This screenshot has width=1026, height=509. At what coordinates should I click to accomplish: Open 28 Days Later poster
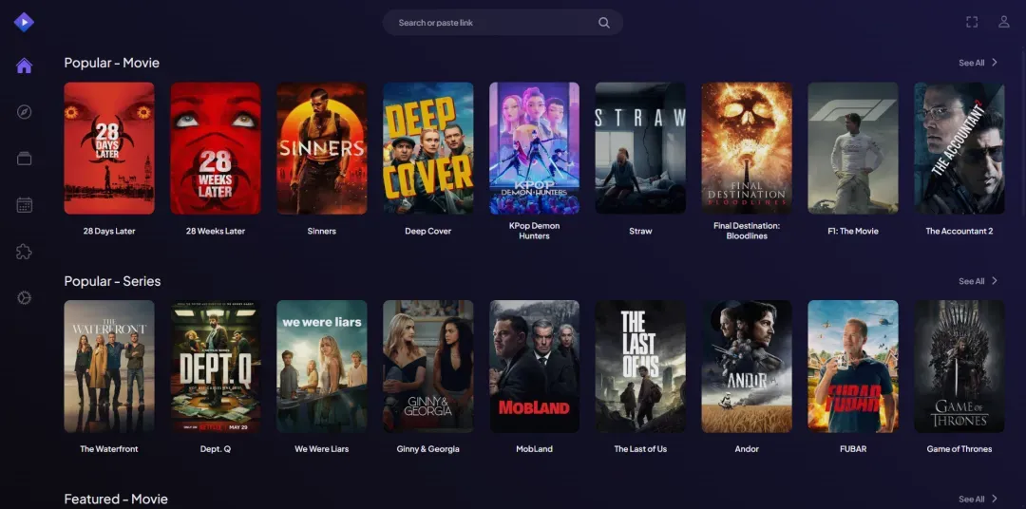109,148
